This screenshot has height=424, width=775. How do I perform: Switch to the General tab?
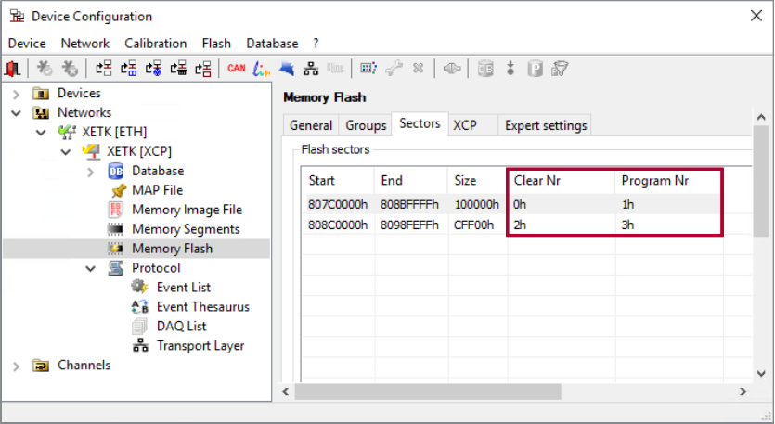point(311,125)
